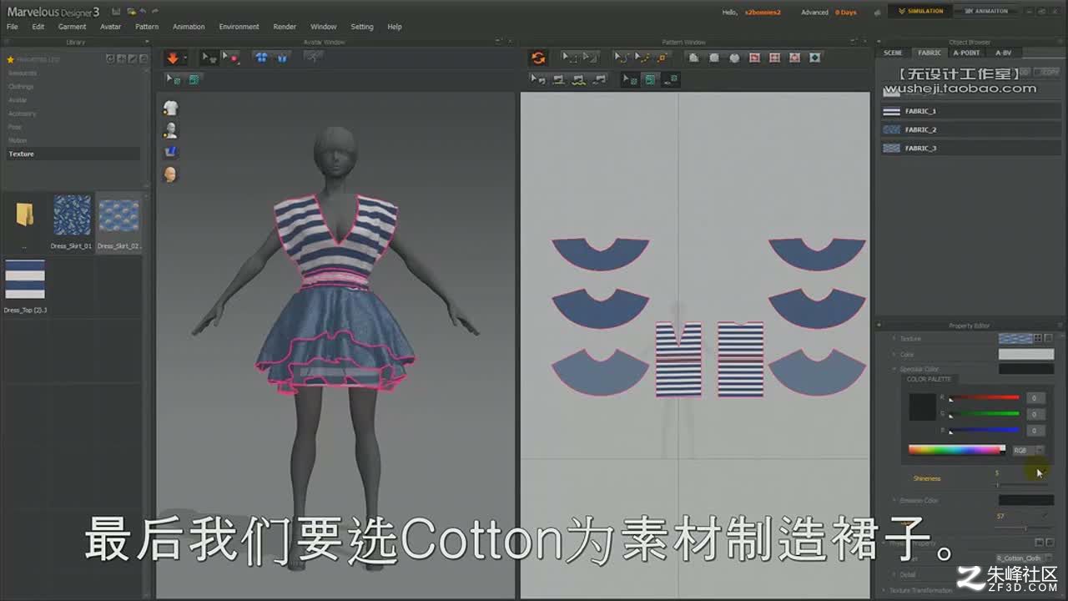Open the File menu
The height and width of the screenshot is (601, 1068).
tap(13, 27)
